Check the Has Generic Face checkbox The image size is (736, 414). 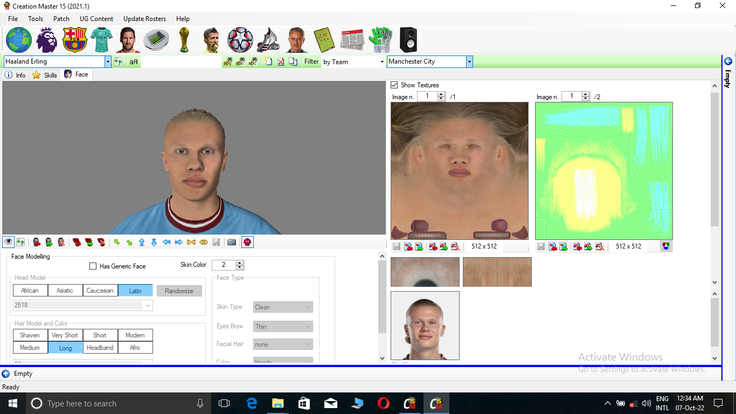click(93, 266)
